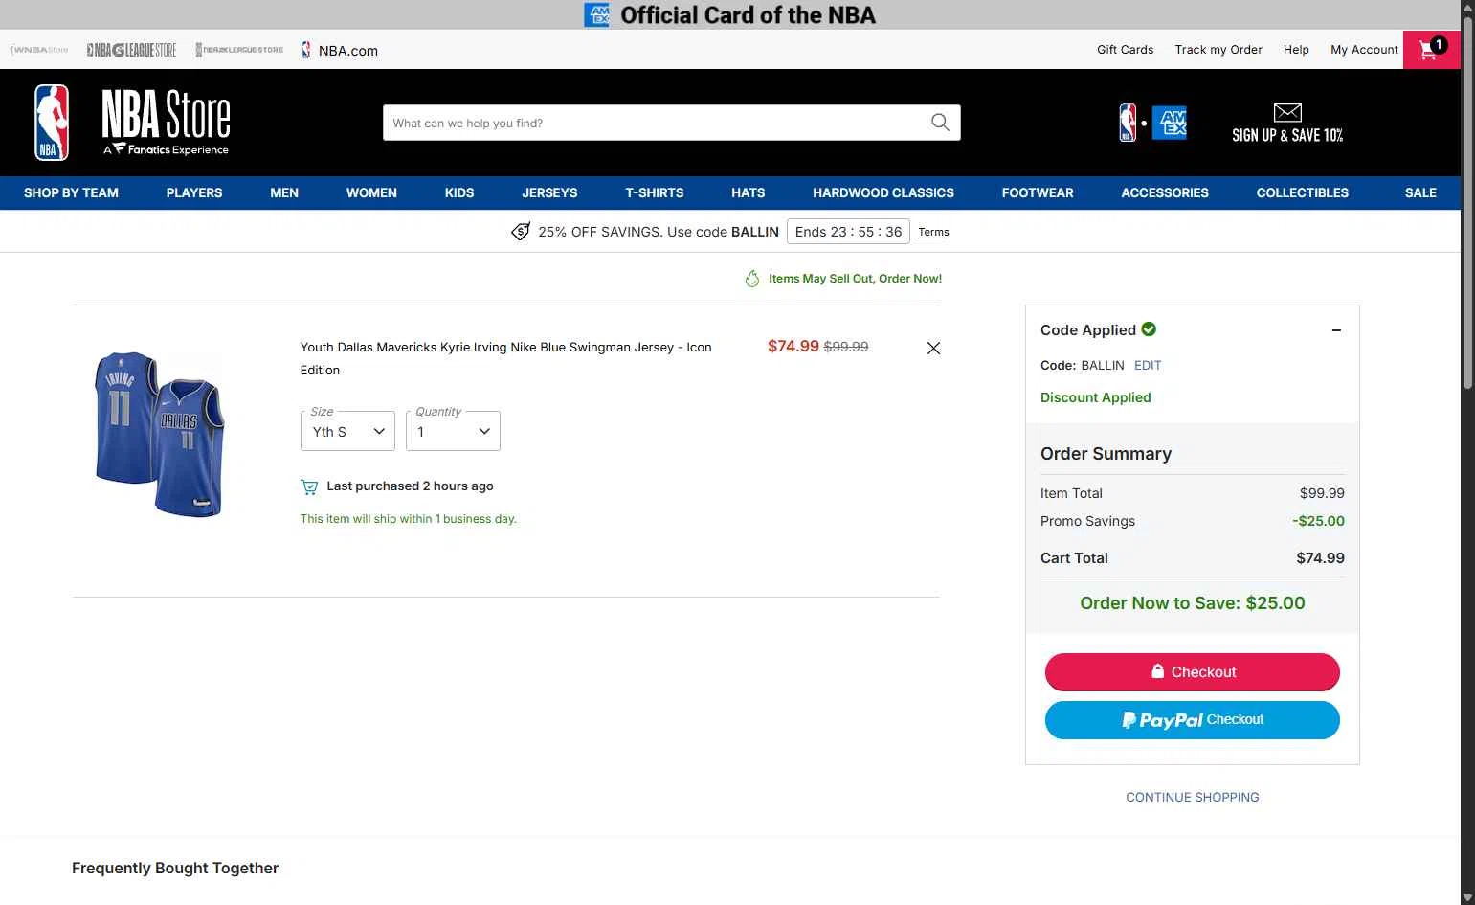Open the Footwear menu
The image size is (1475, 905).
(1038, 192)
